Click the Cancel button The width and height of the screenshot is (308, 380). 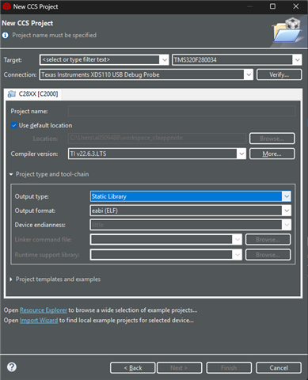tap(279, 367)
